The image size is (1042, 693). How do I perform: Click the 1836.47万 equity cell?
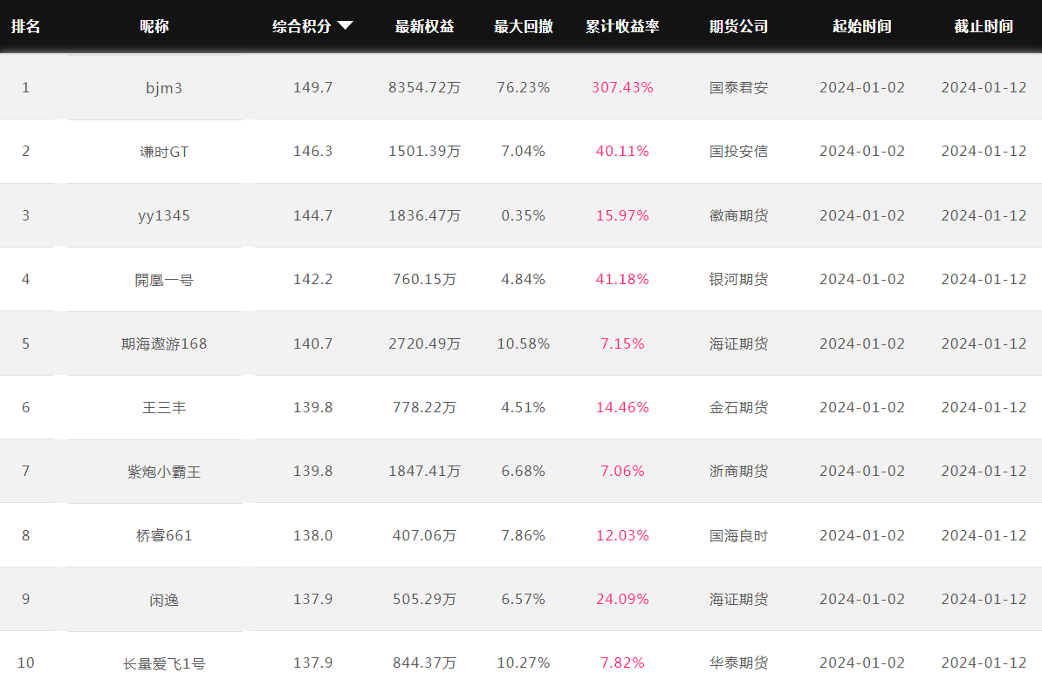424,215
